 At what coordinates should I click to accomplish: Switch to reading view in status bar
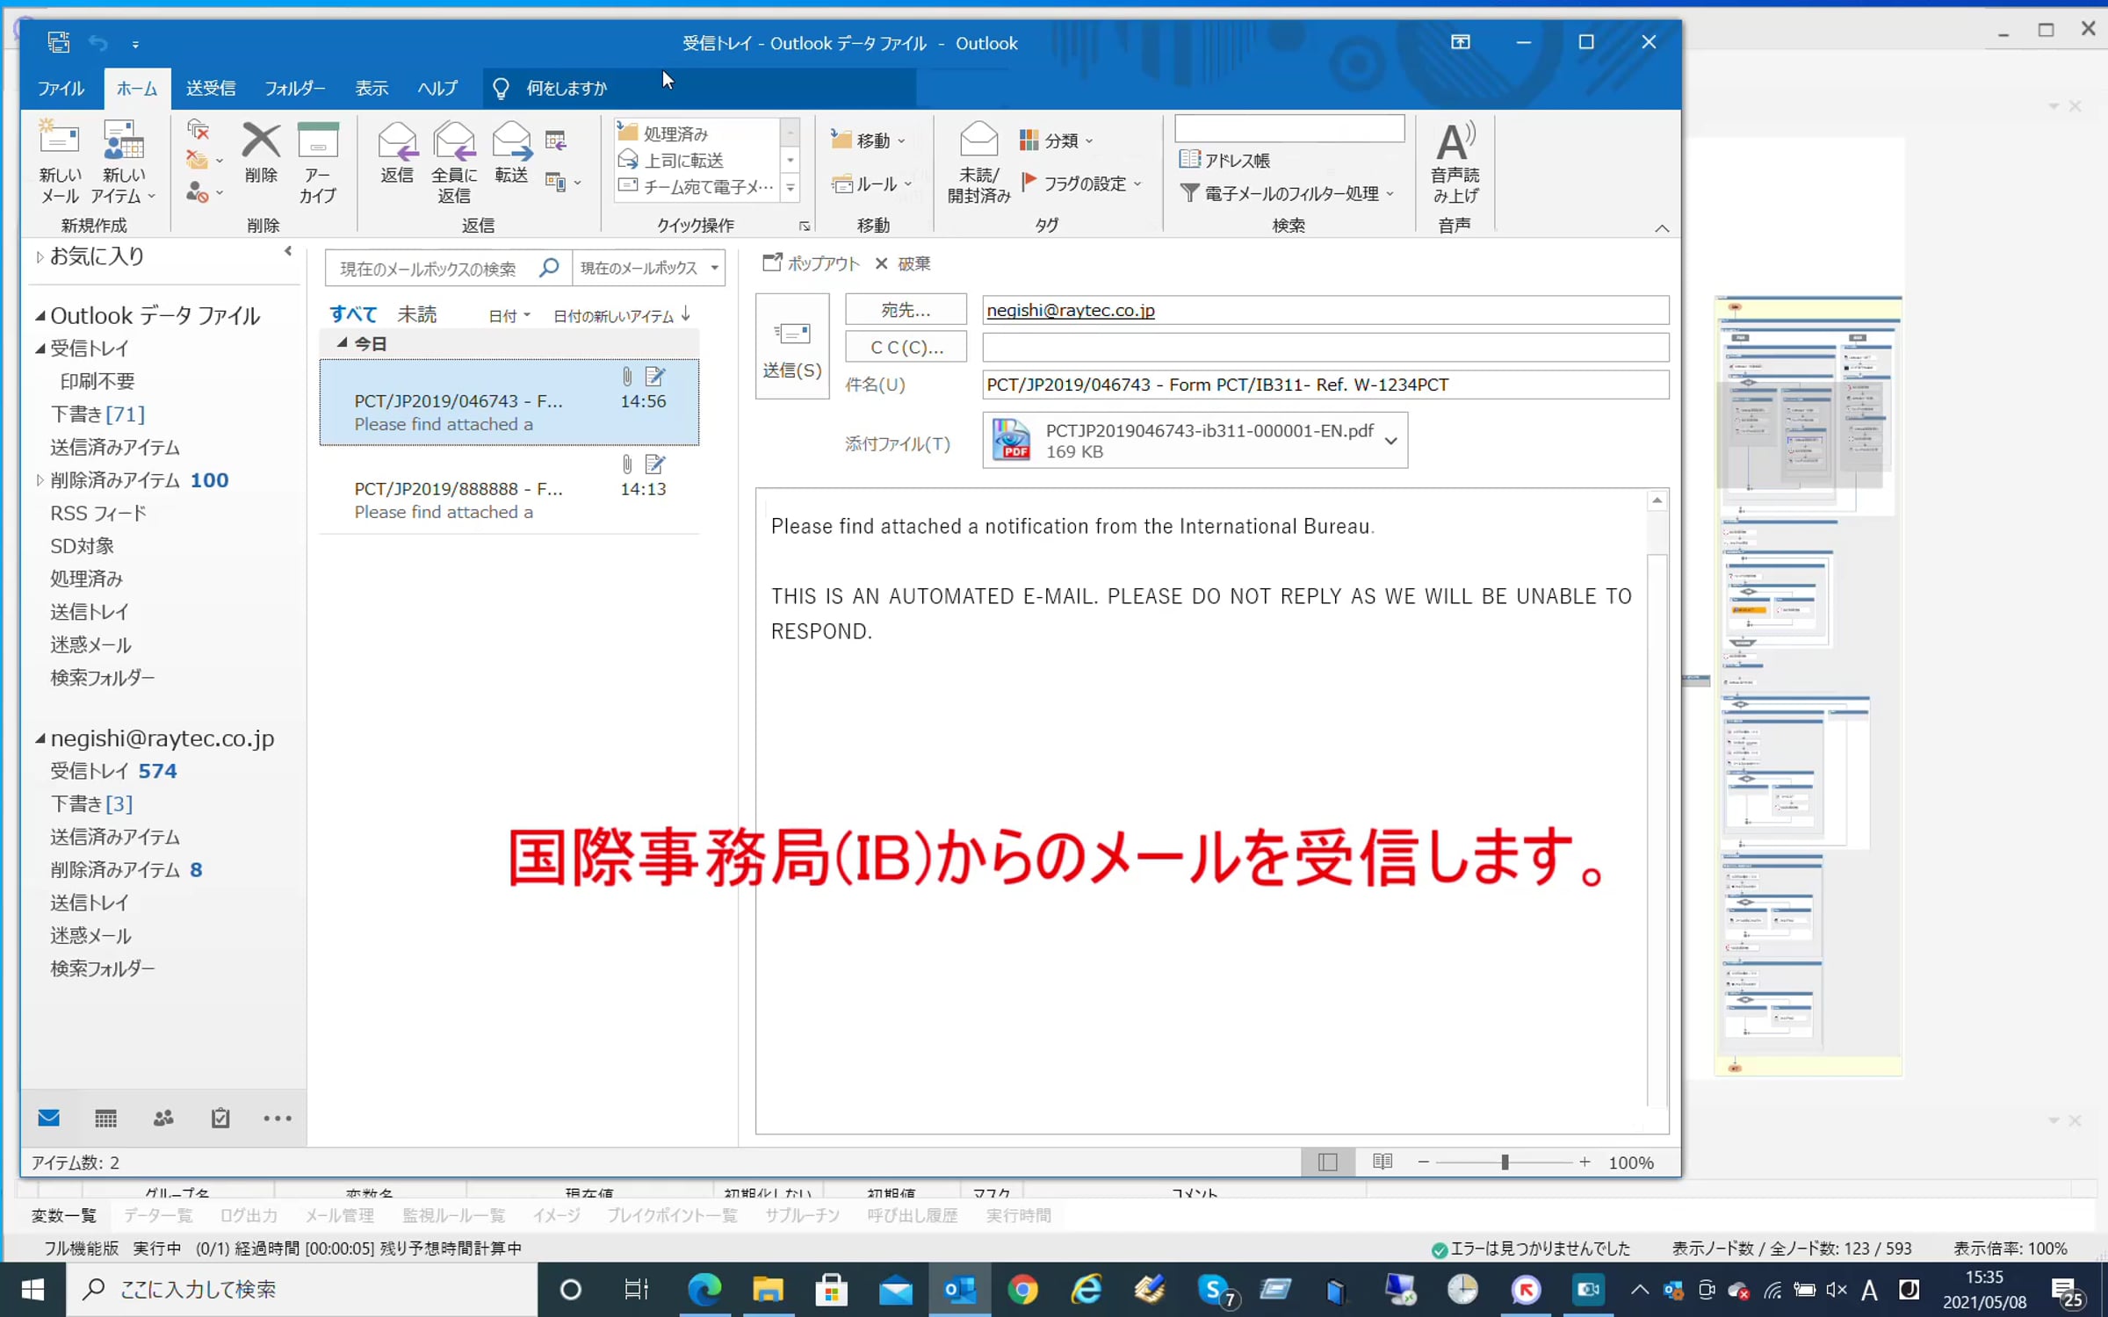(1382, 1162)
